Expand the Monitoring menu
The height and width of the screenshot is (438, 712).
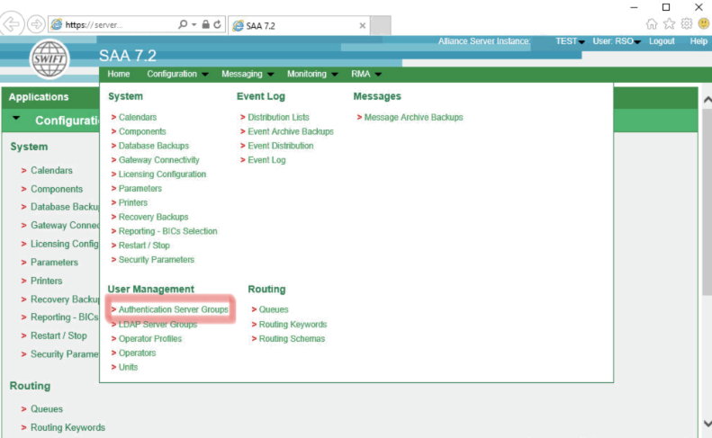pyautogui.click(x=311, y=75)
